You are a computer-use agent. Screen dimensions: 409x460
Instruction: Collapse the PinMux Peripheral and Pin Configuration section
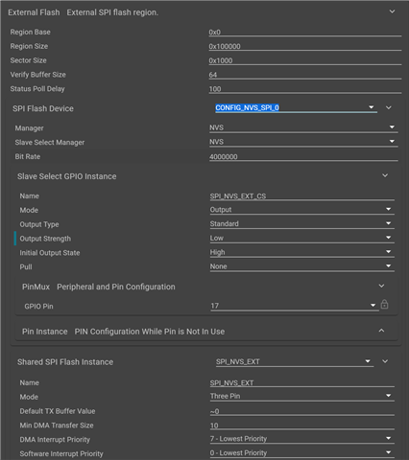(381, 286)
